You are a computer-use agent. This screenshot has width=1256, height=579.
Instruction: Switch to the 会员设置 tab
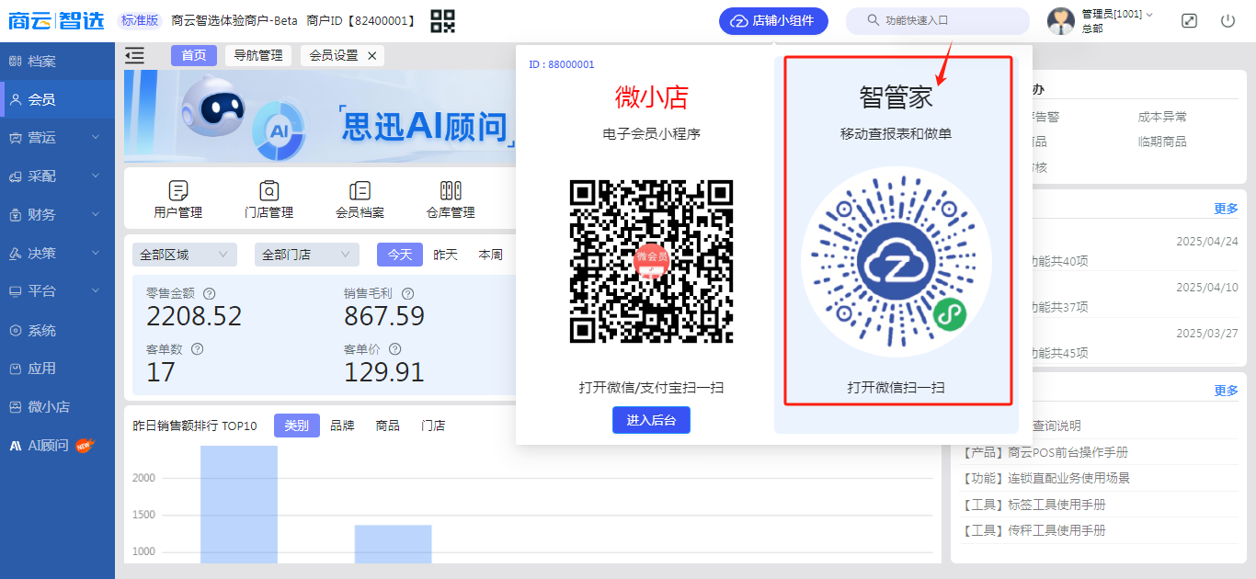tap(334, 56)
